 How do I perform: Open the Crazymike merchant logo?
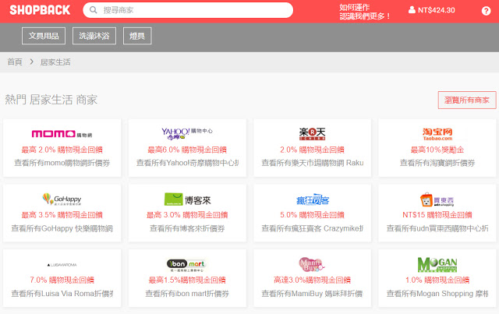click(x=312, y=199)
